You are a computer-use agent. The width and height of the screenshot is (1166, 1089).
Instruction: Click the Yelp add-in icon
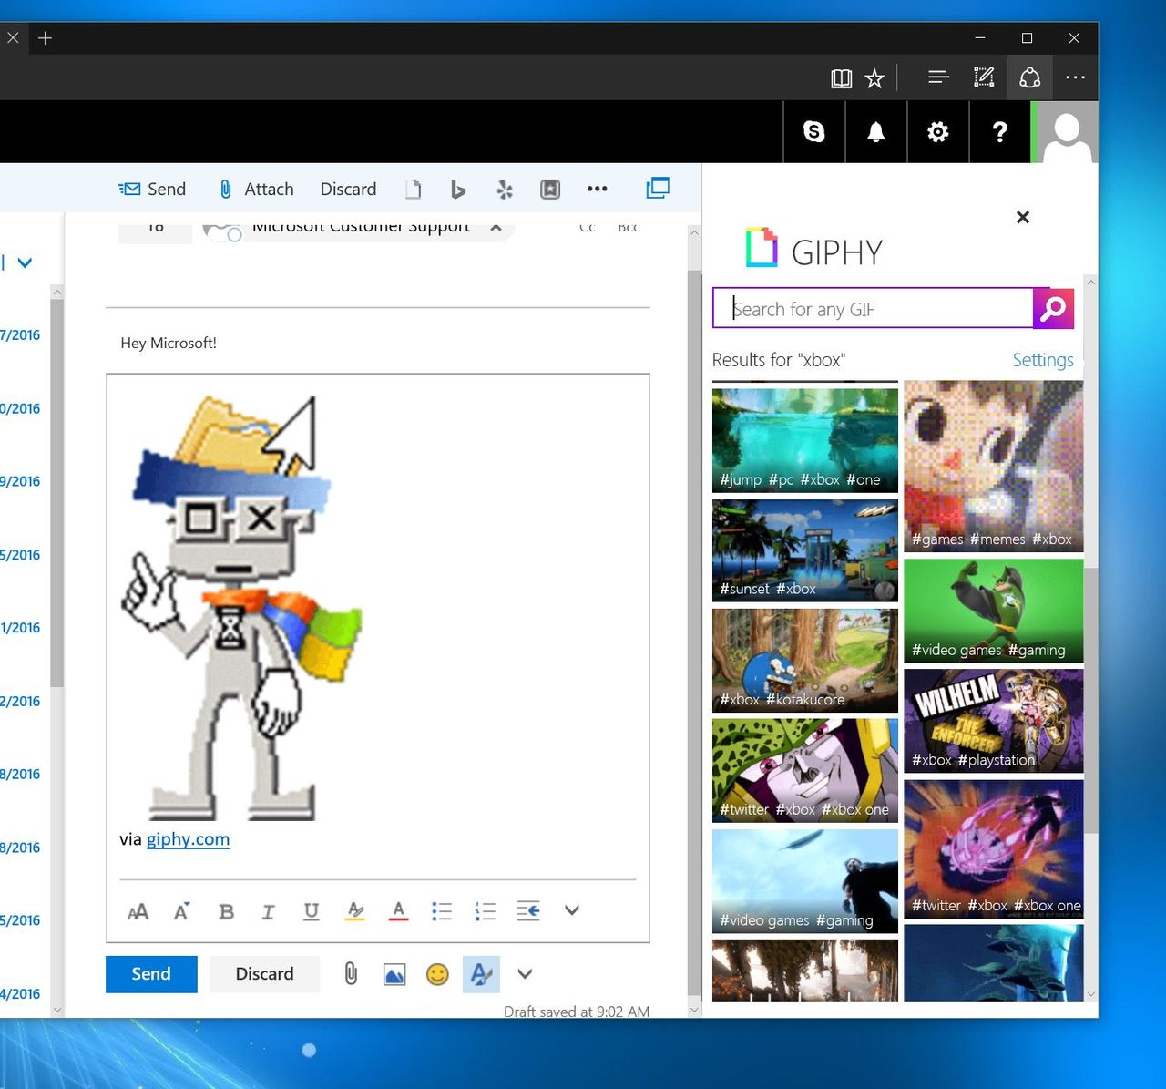pyautogui.click(x=504, y=189)
